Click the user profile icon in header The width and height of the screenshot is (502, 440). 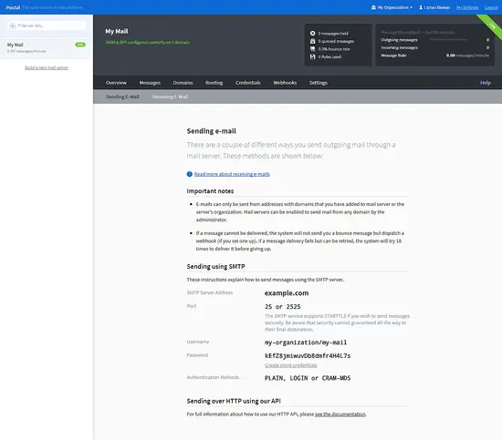421,7
